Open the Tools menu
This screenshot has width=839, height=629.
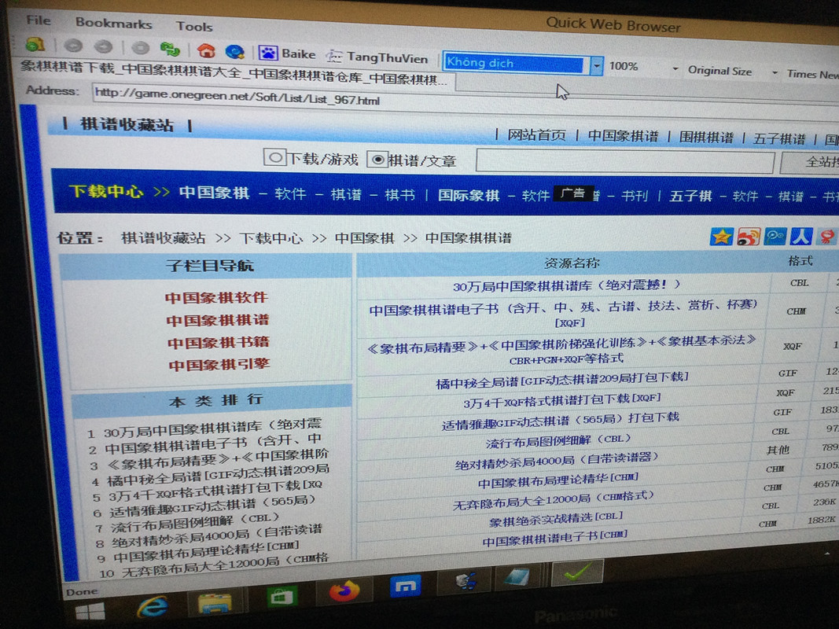point(194,26)
